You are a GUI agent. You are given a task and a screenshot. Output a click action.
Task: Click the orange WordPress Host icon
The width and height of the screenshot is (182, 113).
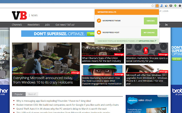coord(99,32)
